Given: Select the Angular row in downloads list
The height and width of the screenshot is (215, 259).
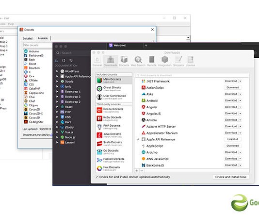Looking at the screenshot, I should (x=192, y=107).
